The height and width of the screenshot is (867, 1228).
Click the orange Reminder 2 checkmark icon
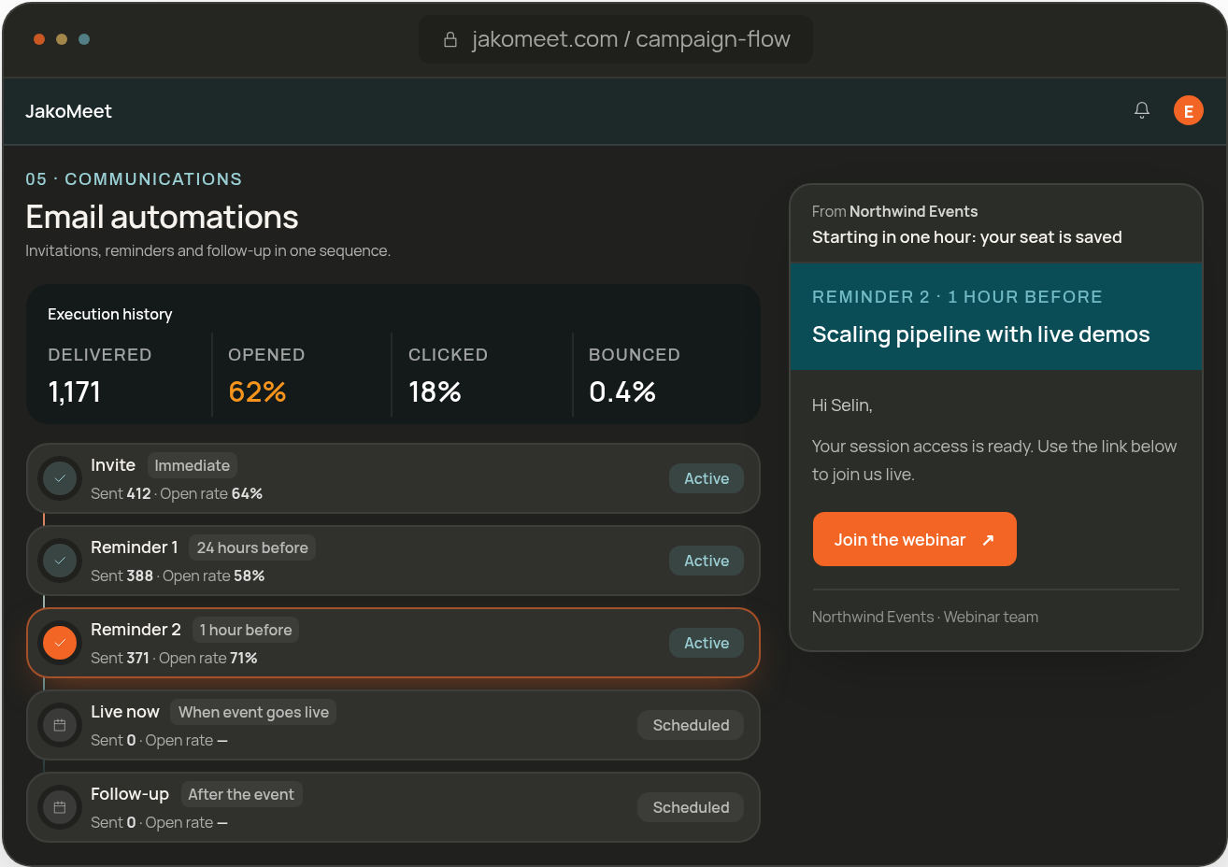[x=60, y=643]
